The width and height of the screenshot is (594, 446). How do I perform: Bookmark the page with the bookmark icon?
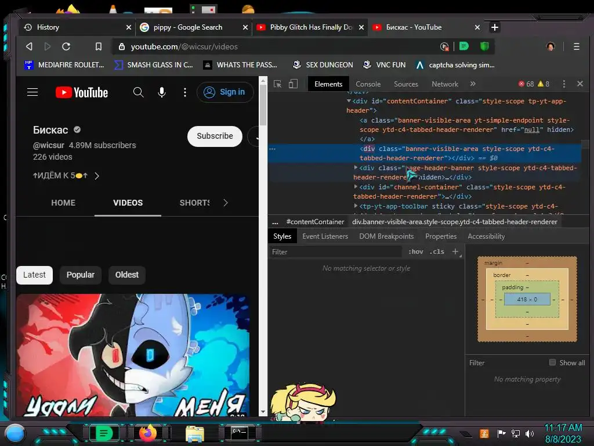point(99,46)
